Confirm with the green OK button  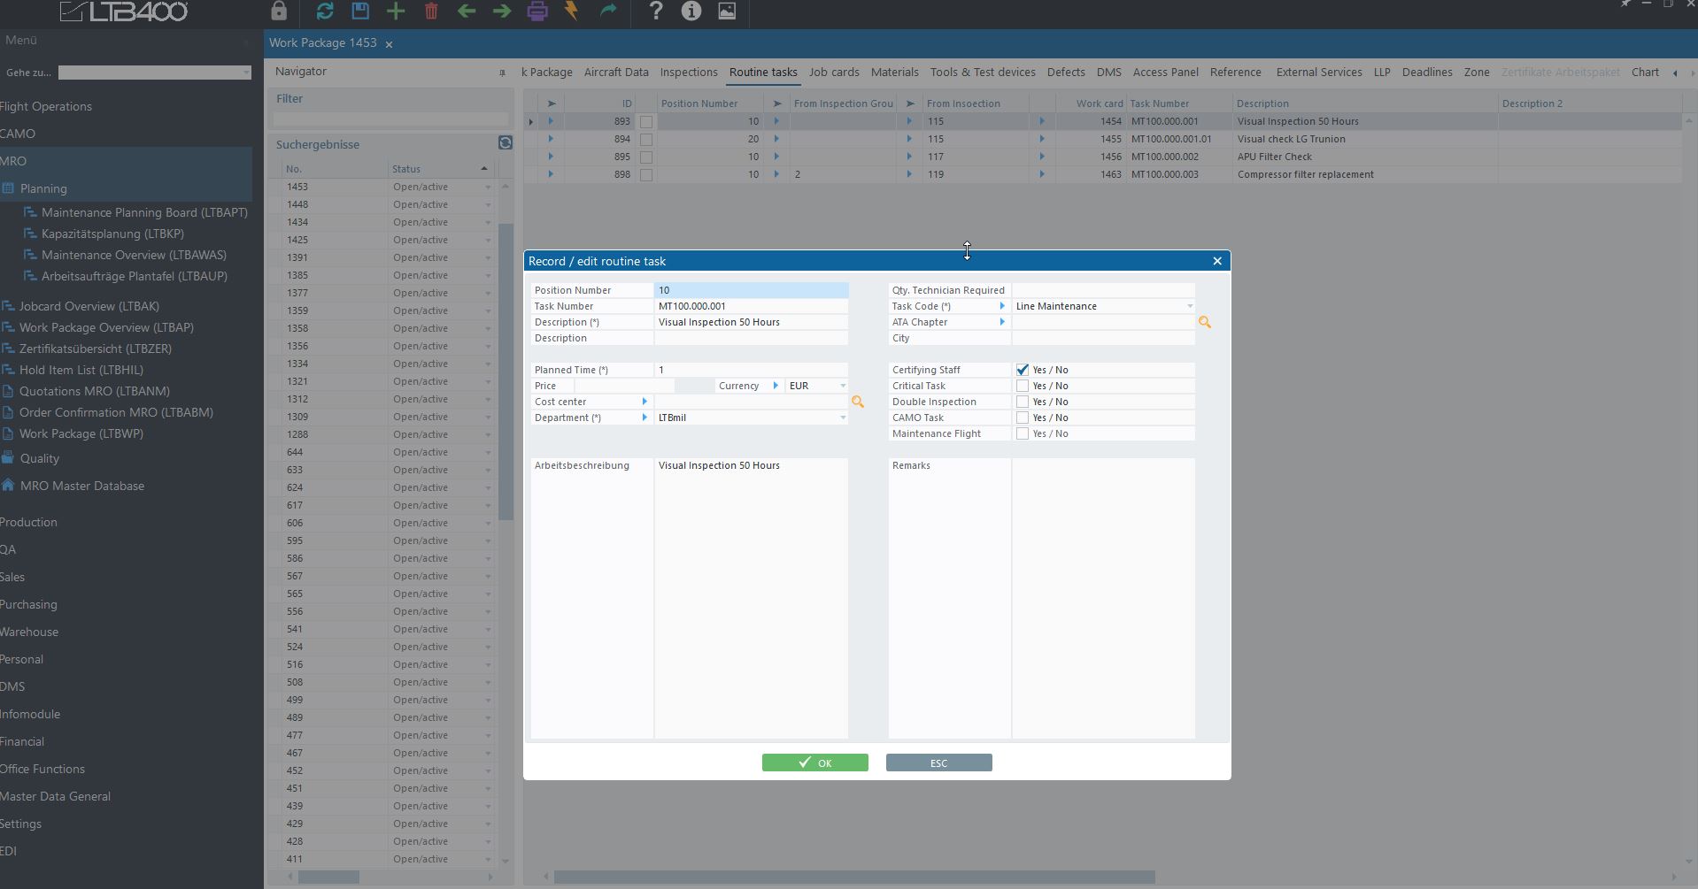coord(814,763)
